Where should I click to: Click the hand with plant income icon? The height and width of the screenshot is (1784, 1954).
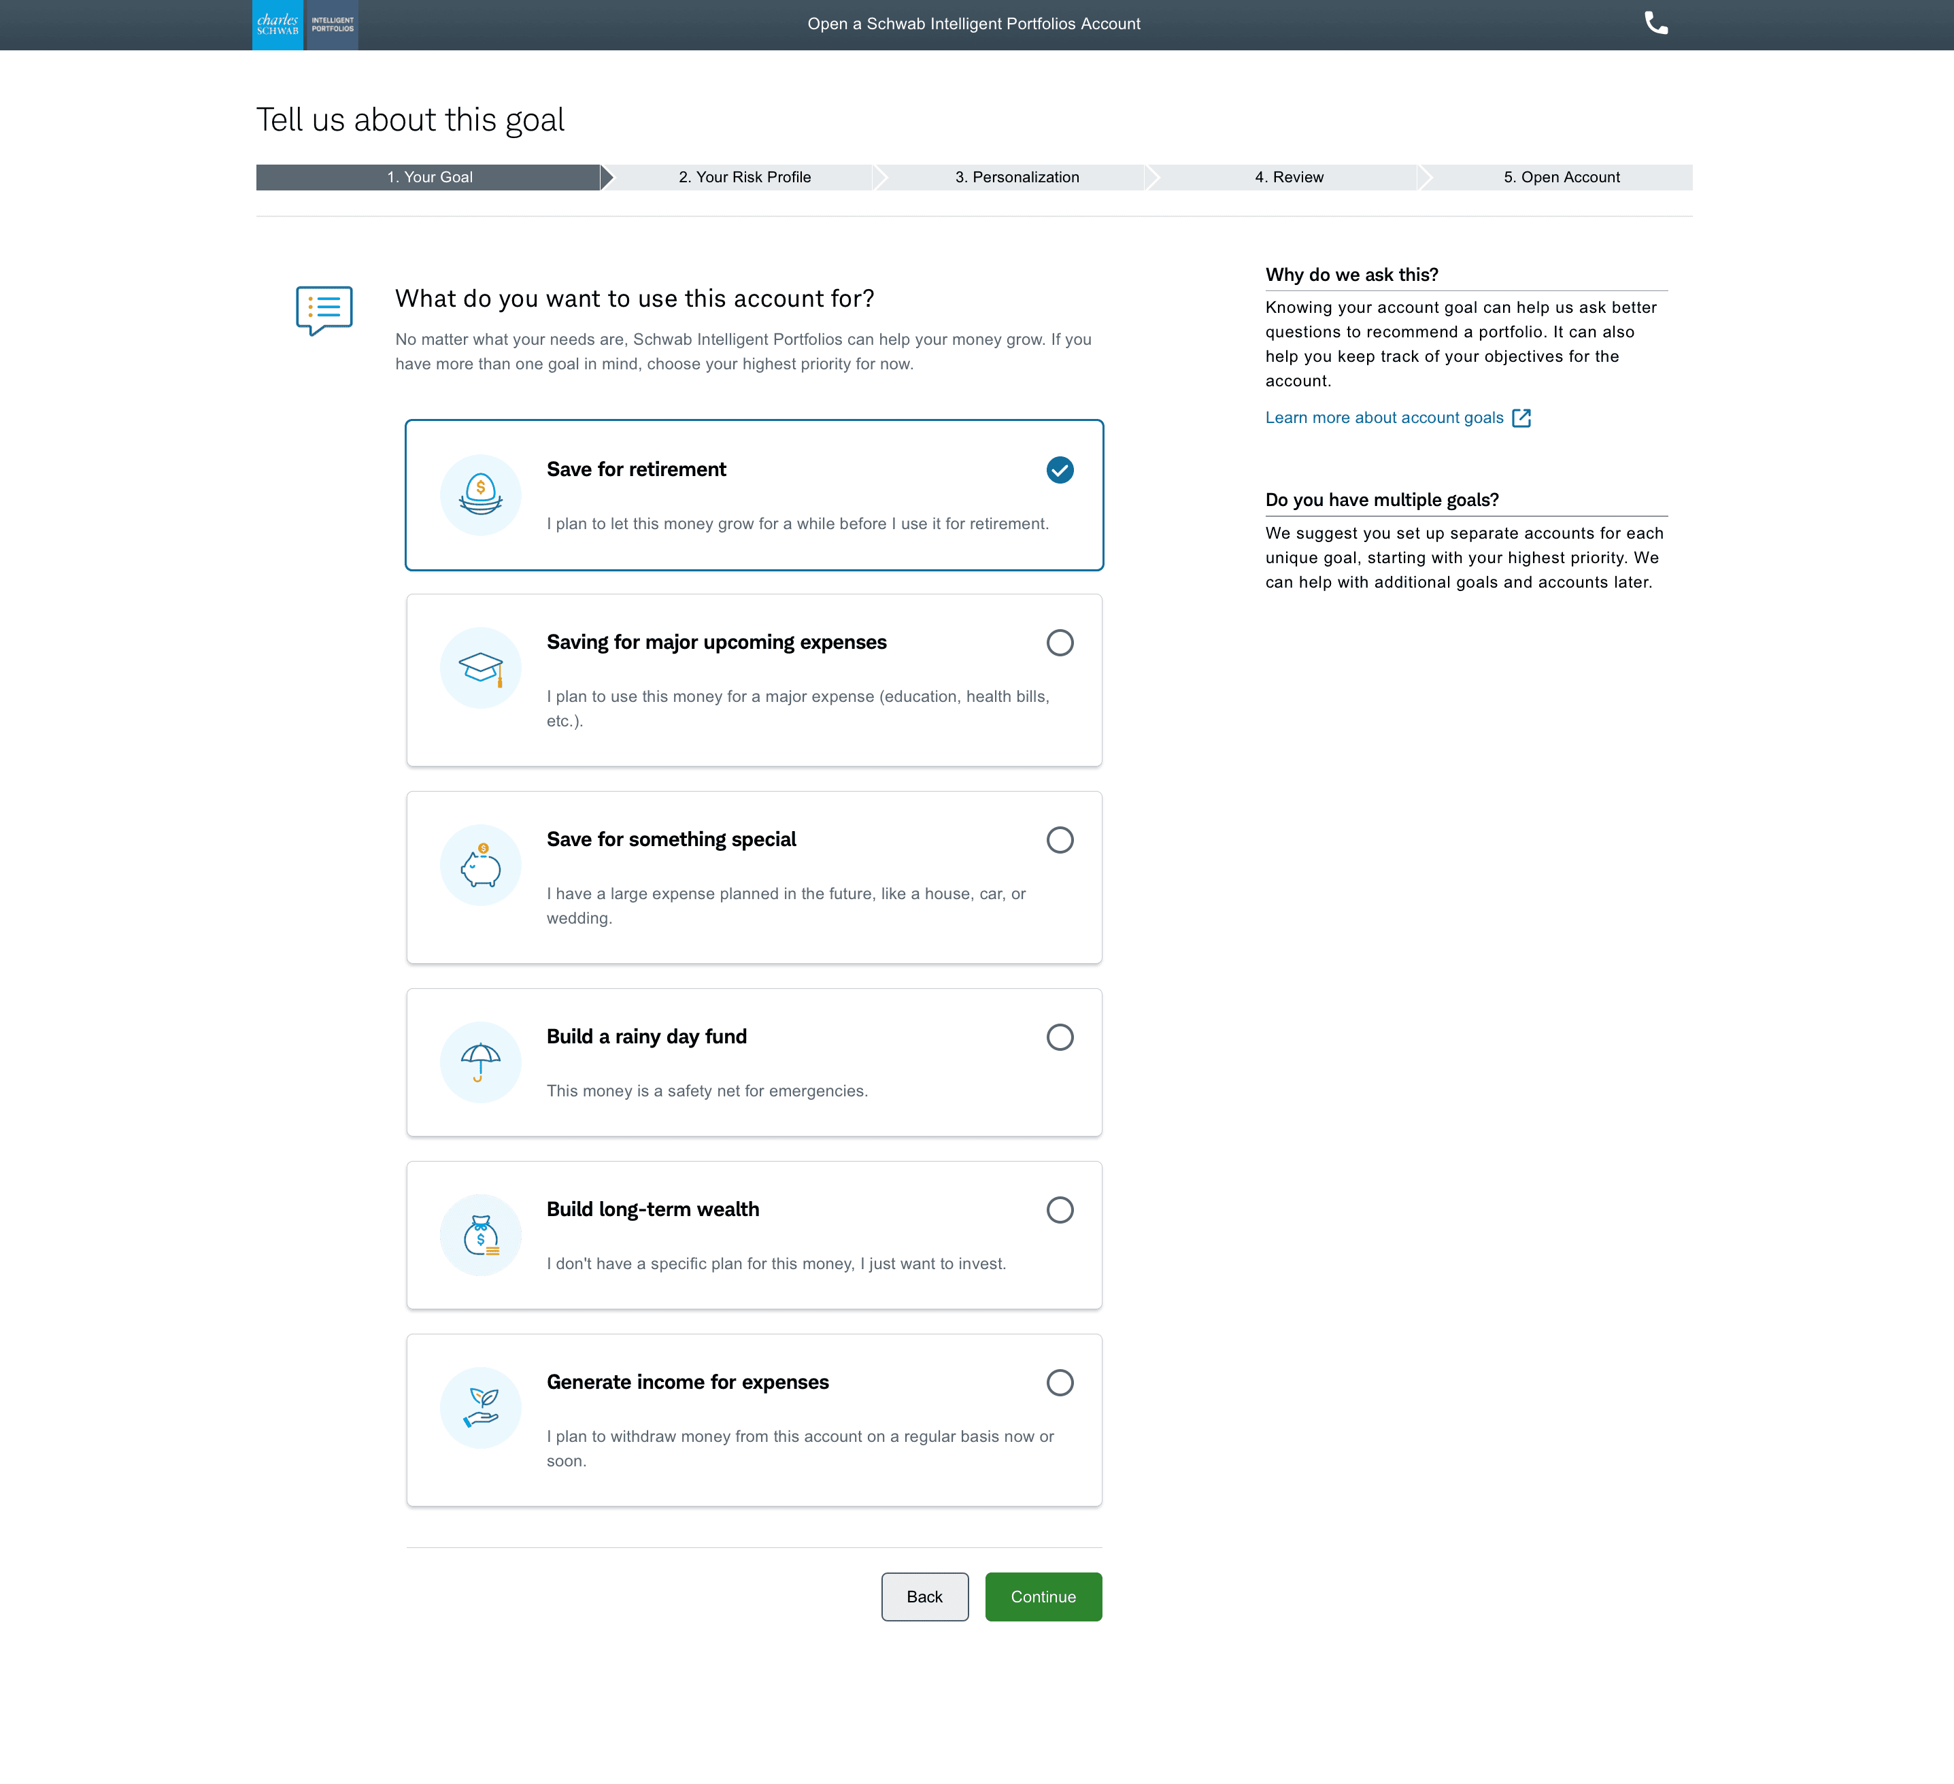(x=481, y=1407)
